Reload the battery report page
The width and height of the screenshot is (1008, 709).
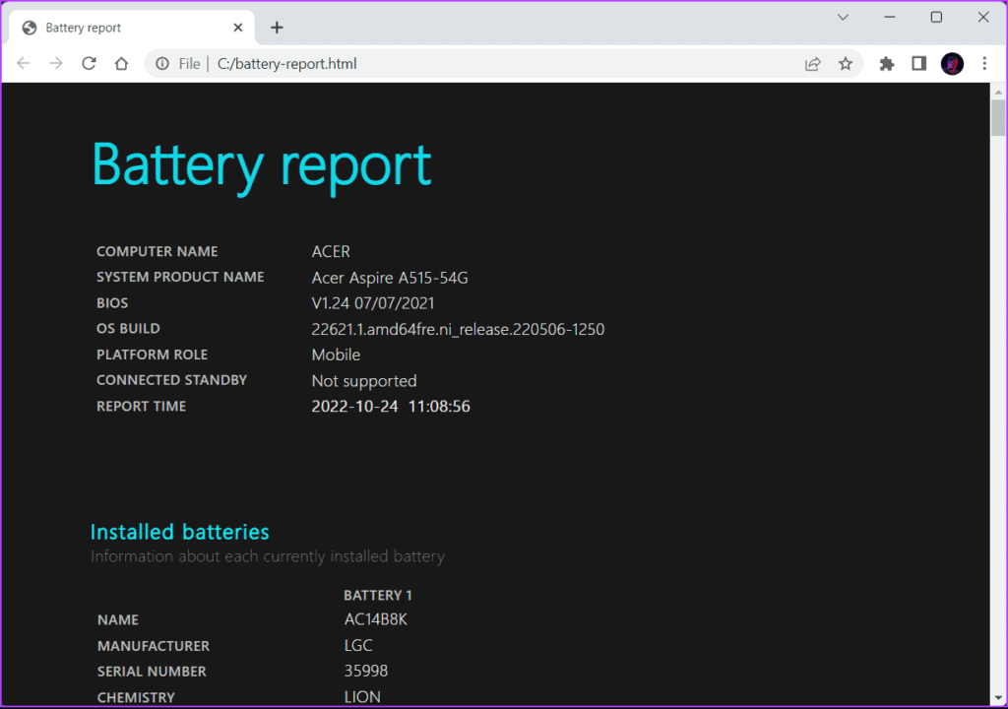coord(89,63)
